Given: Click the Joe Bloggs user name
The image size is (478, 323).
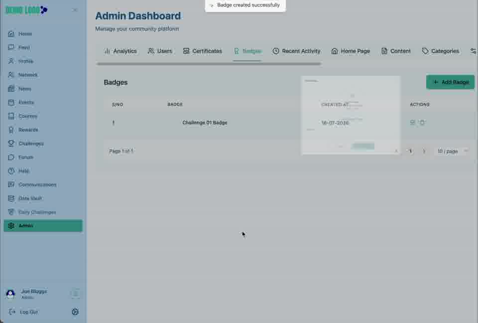Looking at the screenshot, I should (x=34, y=291).
